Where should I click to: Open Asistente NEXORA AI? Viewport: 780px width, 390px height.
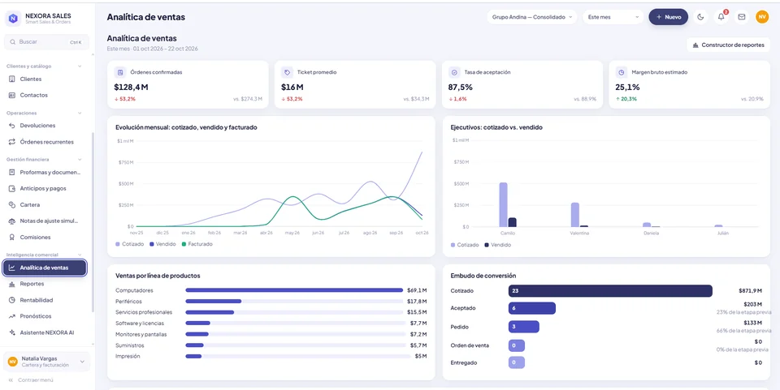(x=45, y=332)
